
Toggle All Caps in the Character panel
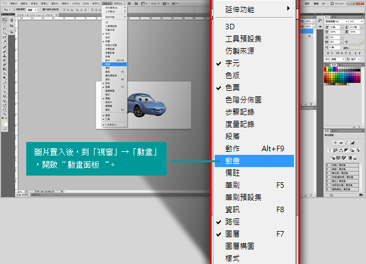point(338,53)
